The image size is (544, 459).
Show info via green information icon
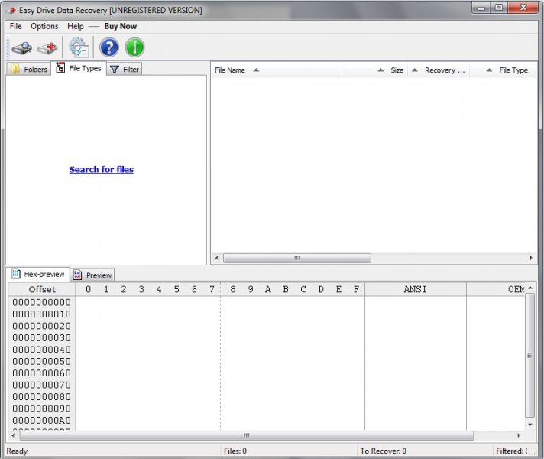(134, 47)
